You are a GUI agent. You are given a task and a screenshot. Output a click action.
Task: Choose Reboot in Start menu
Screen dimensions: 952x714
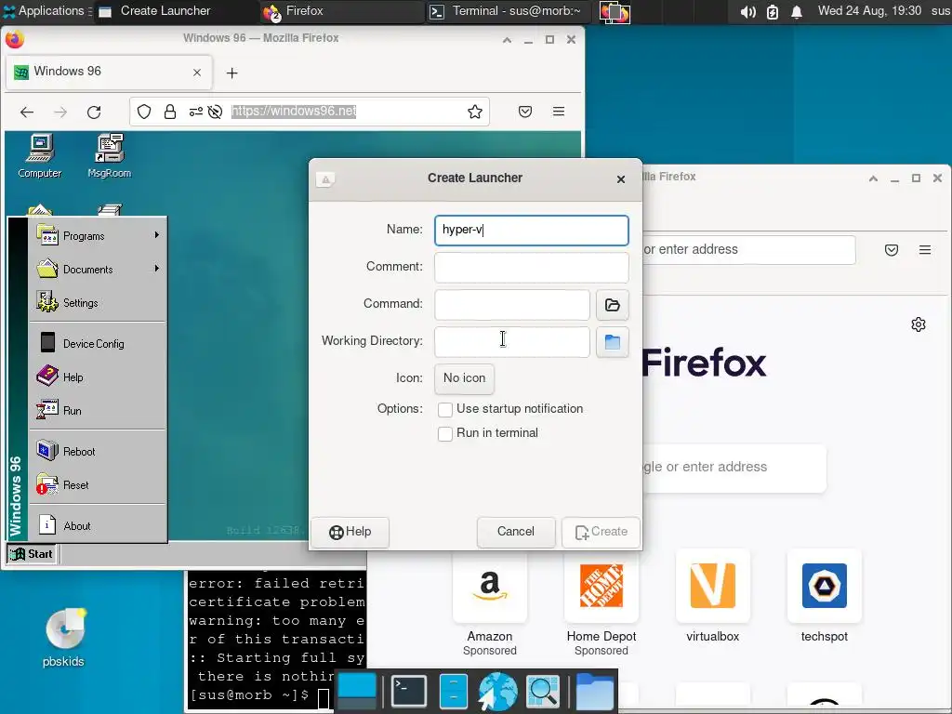pos(97,451)
